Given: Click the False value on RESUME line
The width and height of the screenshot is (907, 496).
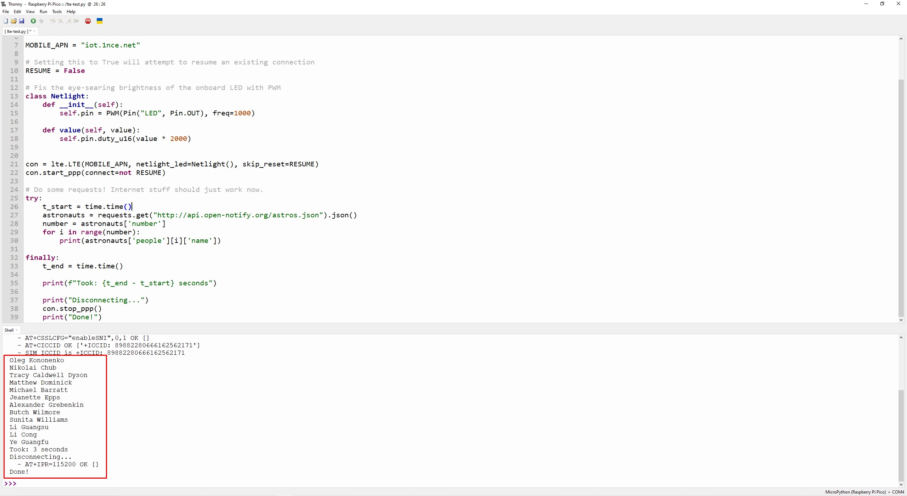Looking at the screenshot, I should pos(74,71).
